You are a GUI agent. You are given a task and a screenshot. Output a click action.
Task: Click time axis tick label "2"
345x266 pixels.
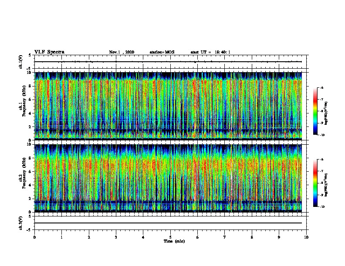pyautogui.click(x=89, y=237)
